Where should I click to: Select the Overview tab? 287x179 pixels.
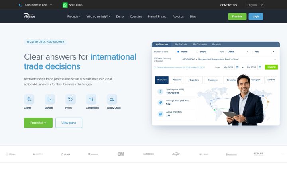tap(162, 80)
